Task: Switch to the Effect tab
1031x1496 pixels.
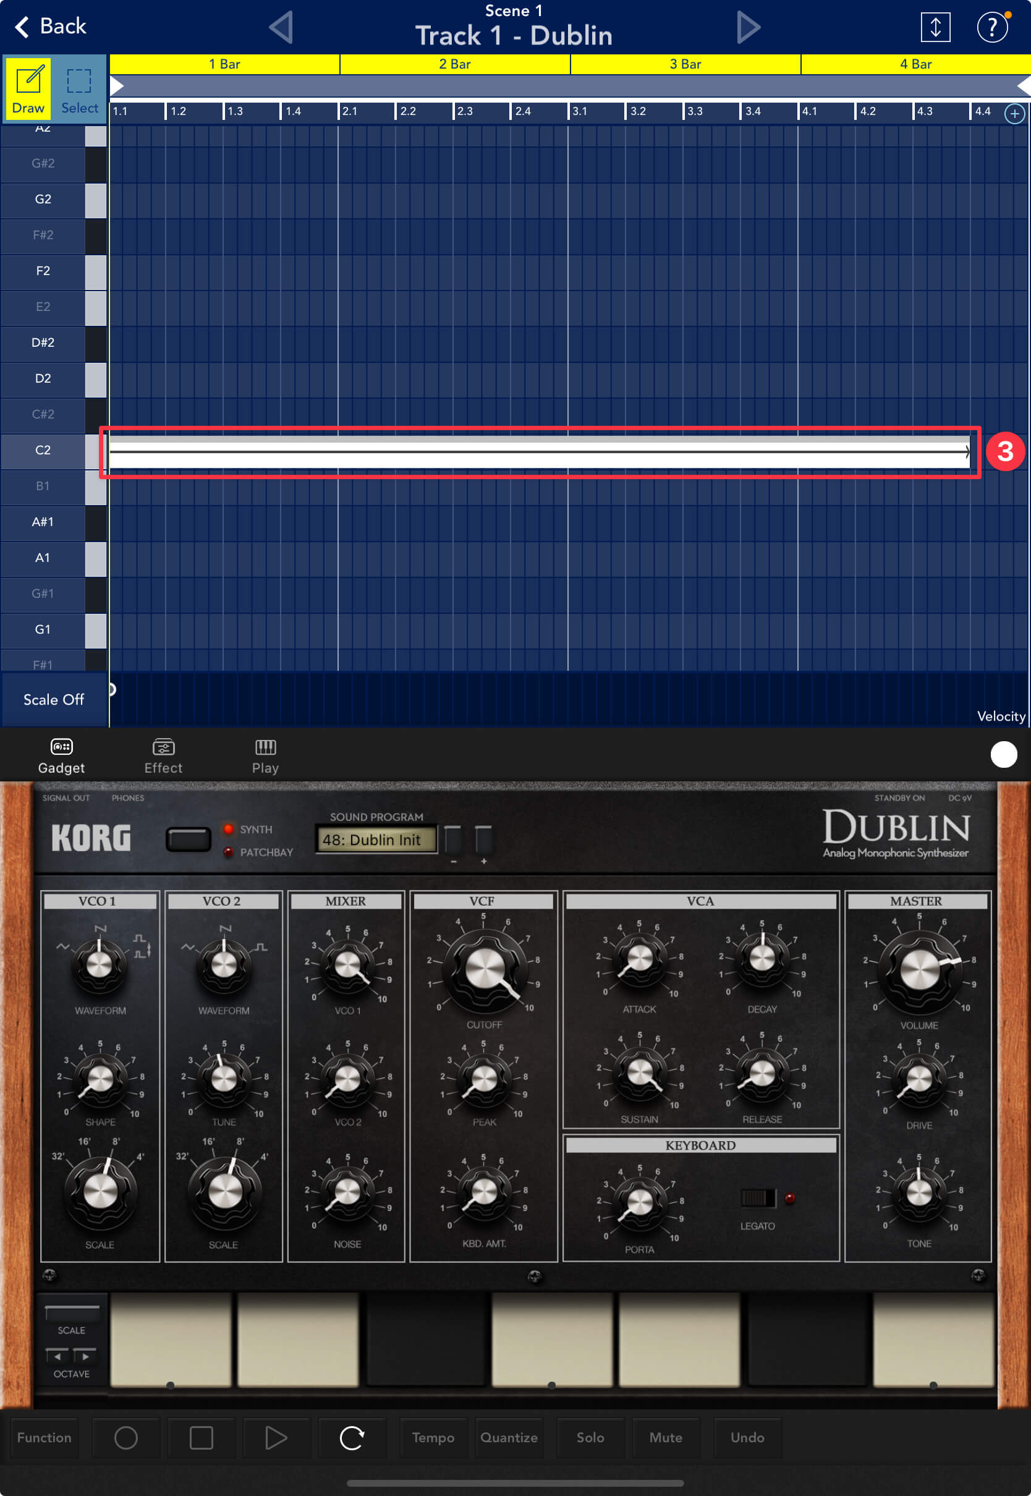Action: point(163,755)
